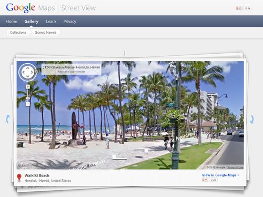Click the zoom slider handle
The height and width of the screenshot is (197, 263).
28,98
